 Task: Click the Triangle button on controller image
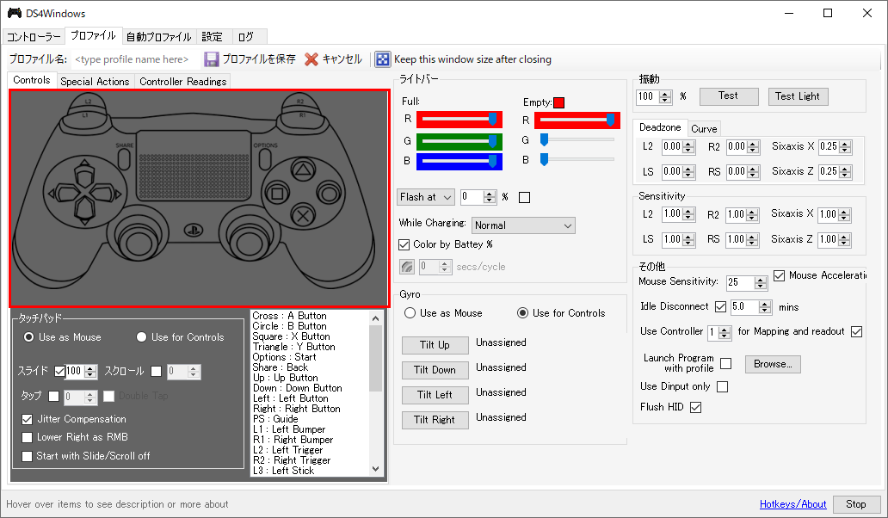[x=303, y=170]
